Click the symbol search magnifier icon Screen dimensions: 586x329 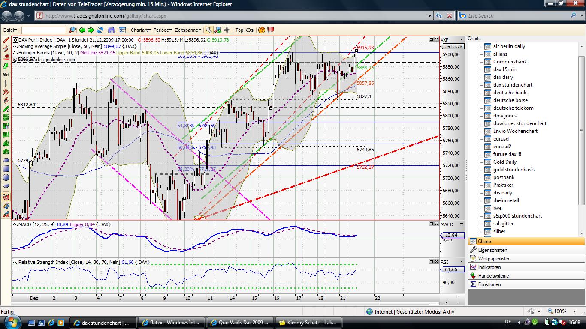pyautogui.click(x=72, y=30)
